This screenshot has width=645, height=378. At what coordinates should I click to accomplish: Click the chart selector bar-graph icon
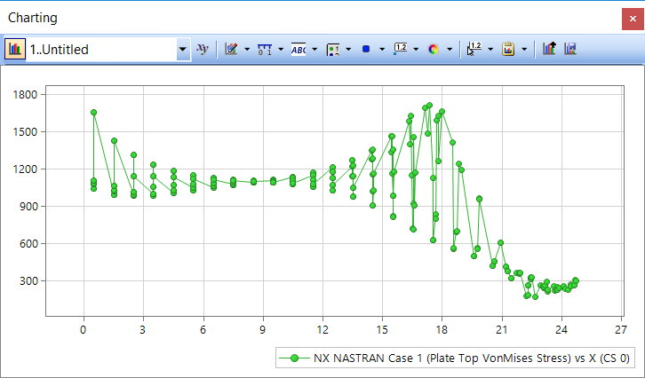(15, 50)
